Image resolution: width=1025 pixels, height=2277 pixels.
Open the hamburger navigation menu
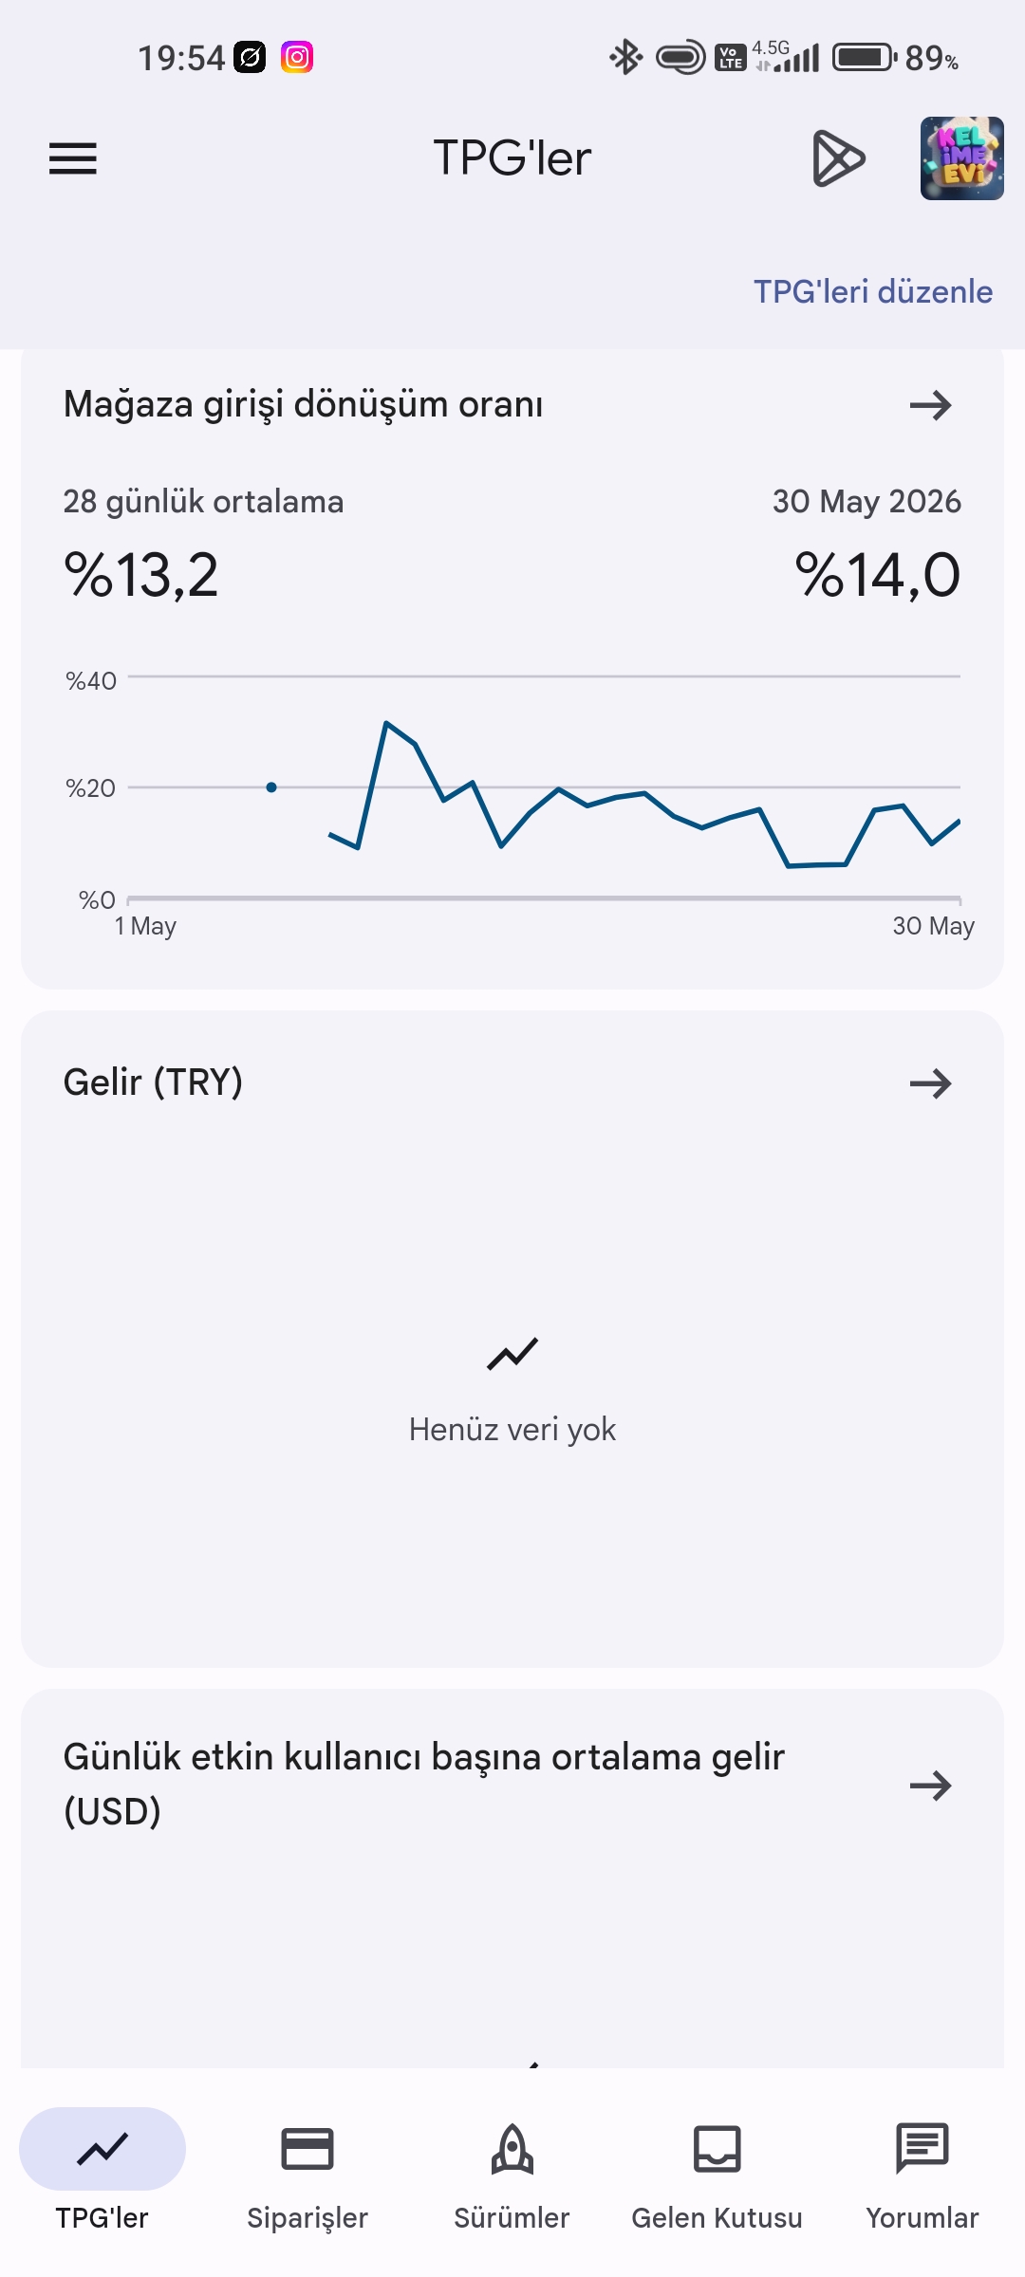coord(73,158)
